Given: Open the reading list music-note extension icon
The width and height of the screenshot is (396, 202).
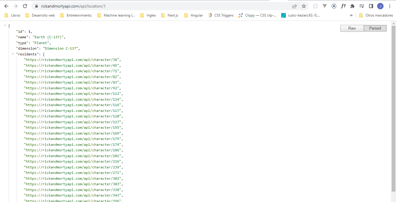Looking at the screenshot, I should coord(362,6).
